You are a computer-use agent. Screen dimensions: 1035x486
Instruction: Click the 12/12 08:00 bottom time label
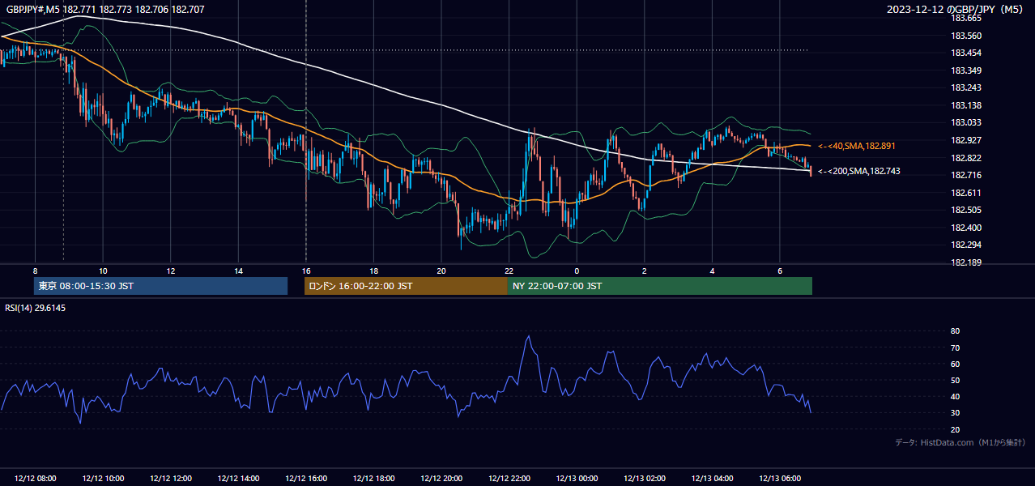[36, 479]
